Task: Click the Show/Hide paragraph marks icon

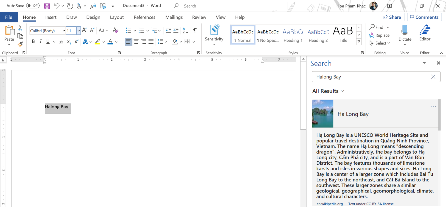Action: [x=195, y=30]
